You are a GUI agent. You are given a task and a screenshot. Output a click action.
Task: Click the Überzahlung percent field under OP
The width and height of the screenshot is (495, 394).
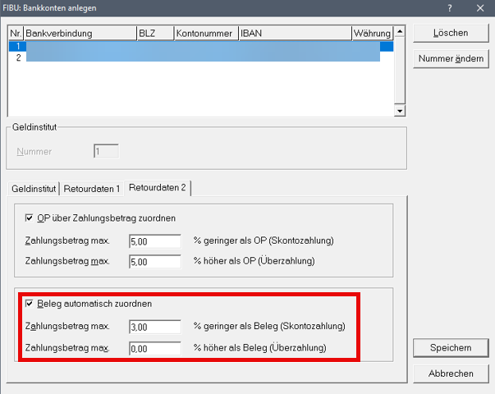pos(154,261)
